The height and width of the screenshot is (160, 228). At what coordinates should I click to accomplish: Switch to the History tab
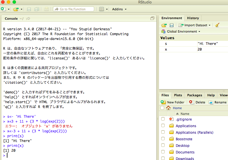[x=193, y=18]
